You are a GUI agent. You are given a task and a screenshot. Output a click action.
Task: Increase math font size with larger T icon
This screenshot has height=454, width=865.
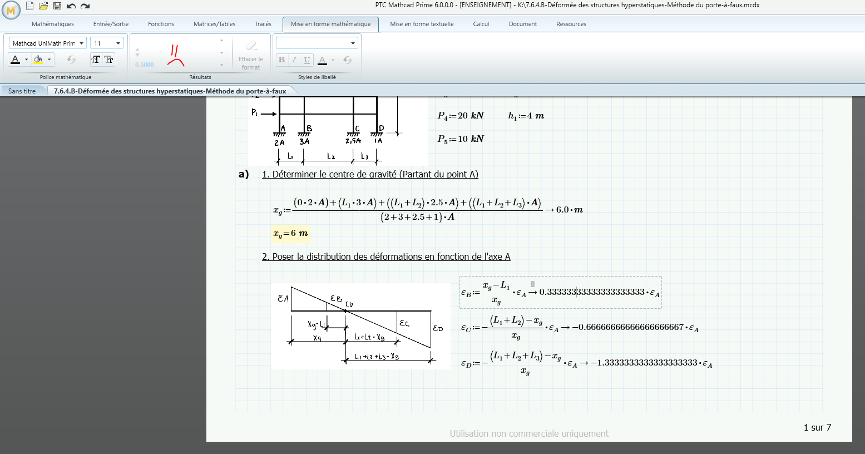(x=96, y=60)
